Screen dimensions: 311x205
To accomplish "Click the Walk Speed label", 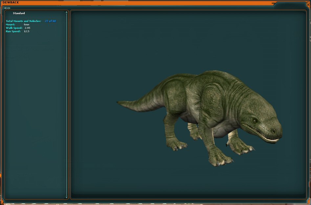I will tap(14, 28).
